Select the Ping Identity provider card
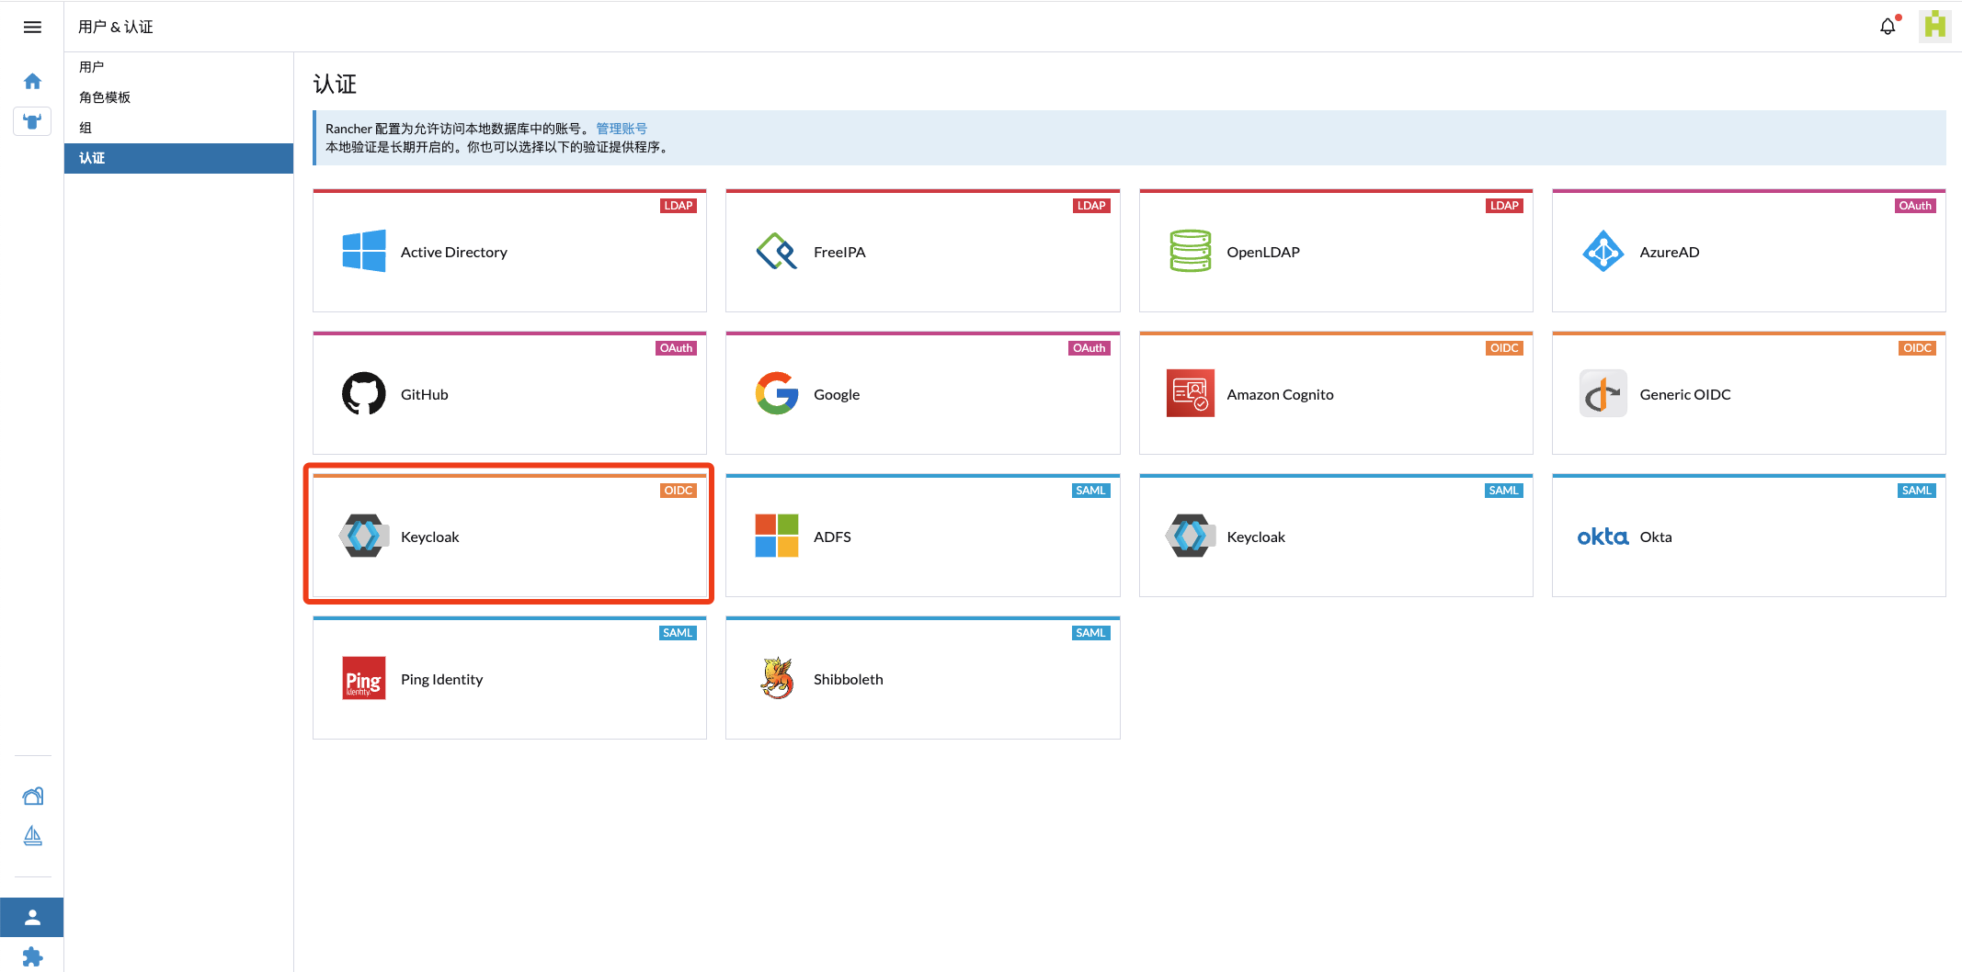This screenshot has height=972, width=1962. [509, 679]
